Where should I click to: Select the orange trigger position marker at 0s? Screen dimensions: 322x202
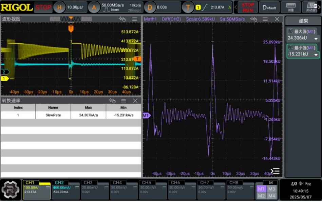(x=71, y=28)
